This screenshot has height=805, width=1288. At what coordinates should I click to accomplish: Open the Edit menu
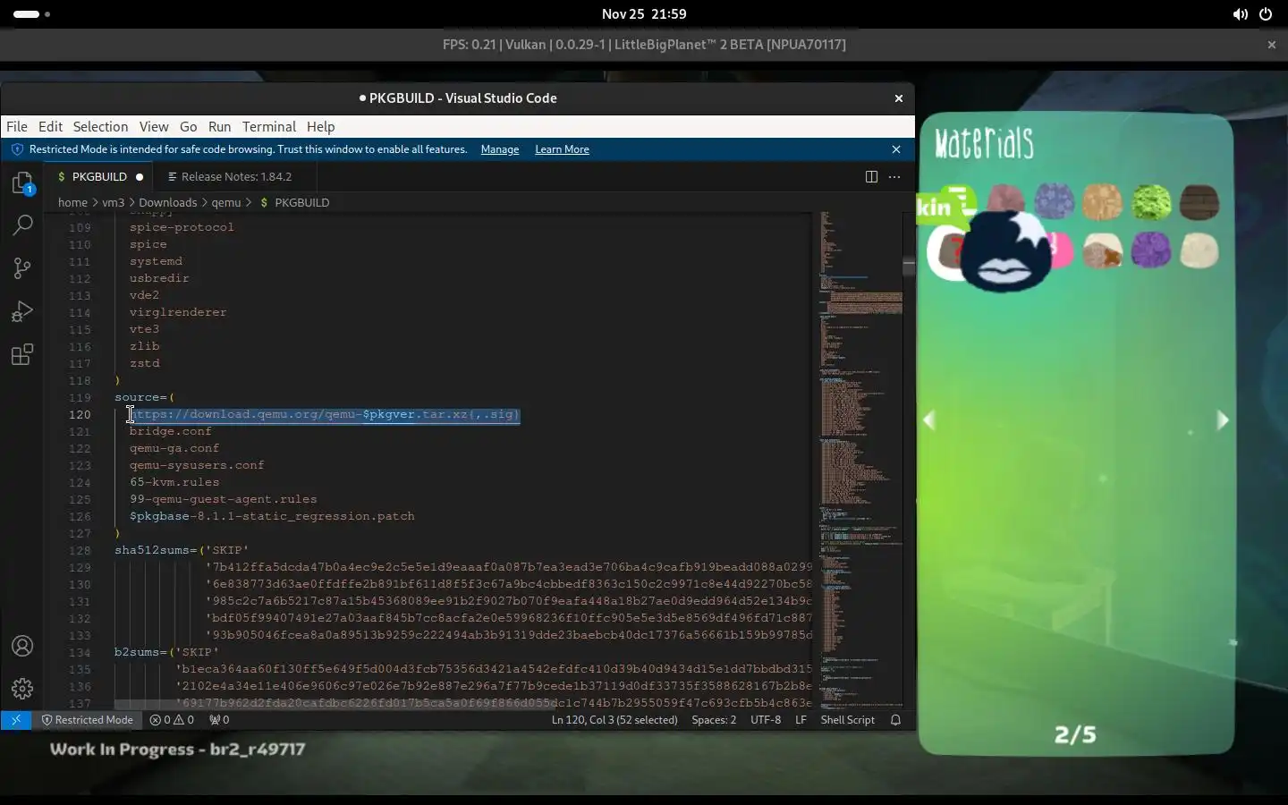[x=50, y=126]
